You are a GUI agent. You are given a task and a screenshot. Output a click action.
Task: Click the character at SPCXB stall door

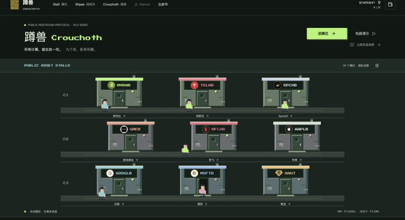[285, 104]
